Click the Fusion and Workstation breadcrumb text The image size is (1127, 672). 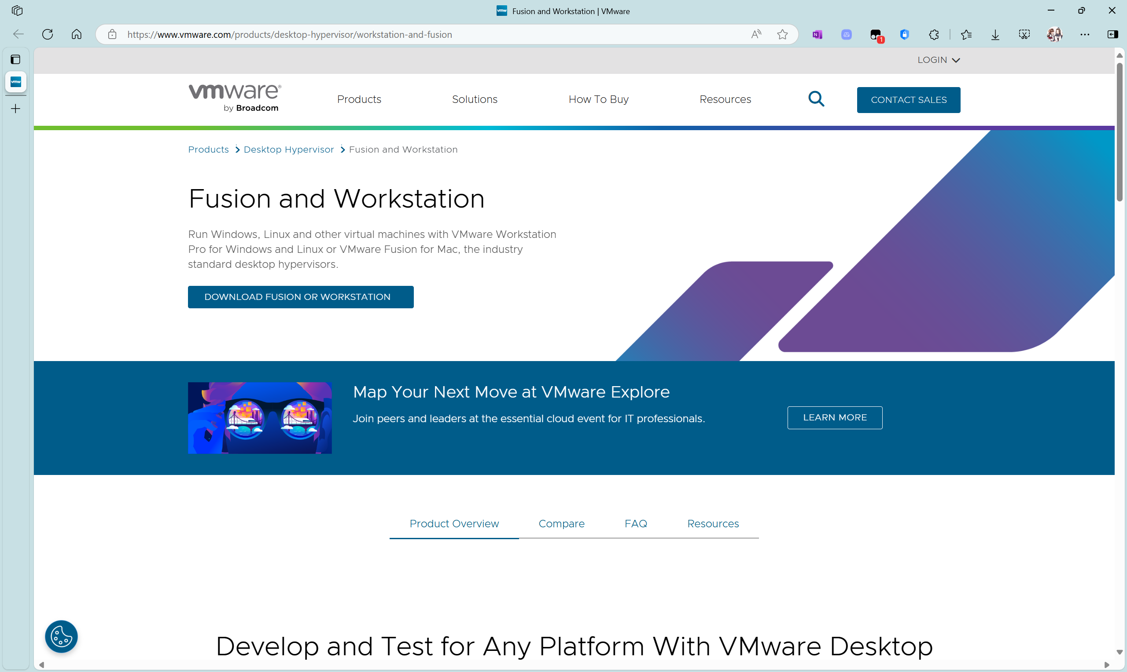(403, 150)
